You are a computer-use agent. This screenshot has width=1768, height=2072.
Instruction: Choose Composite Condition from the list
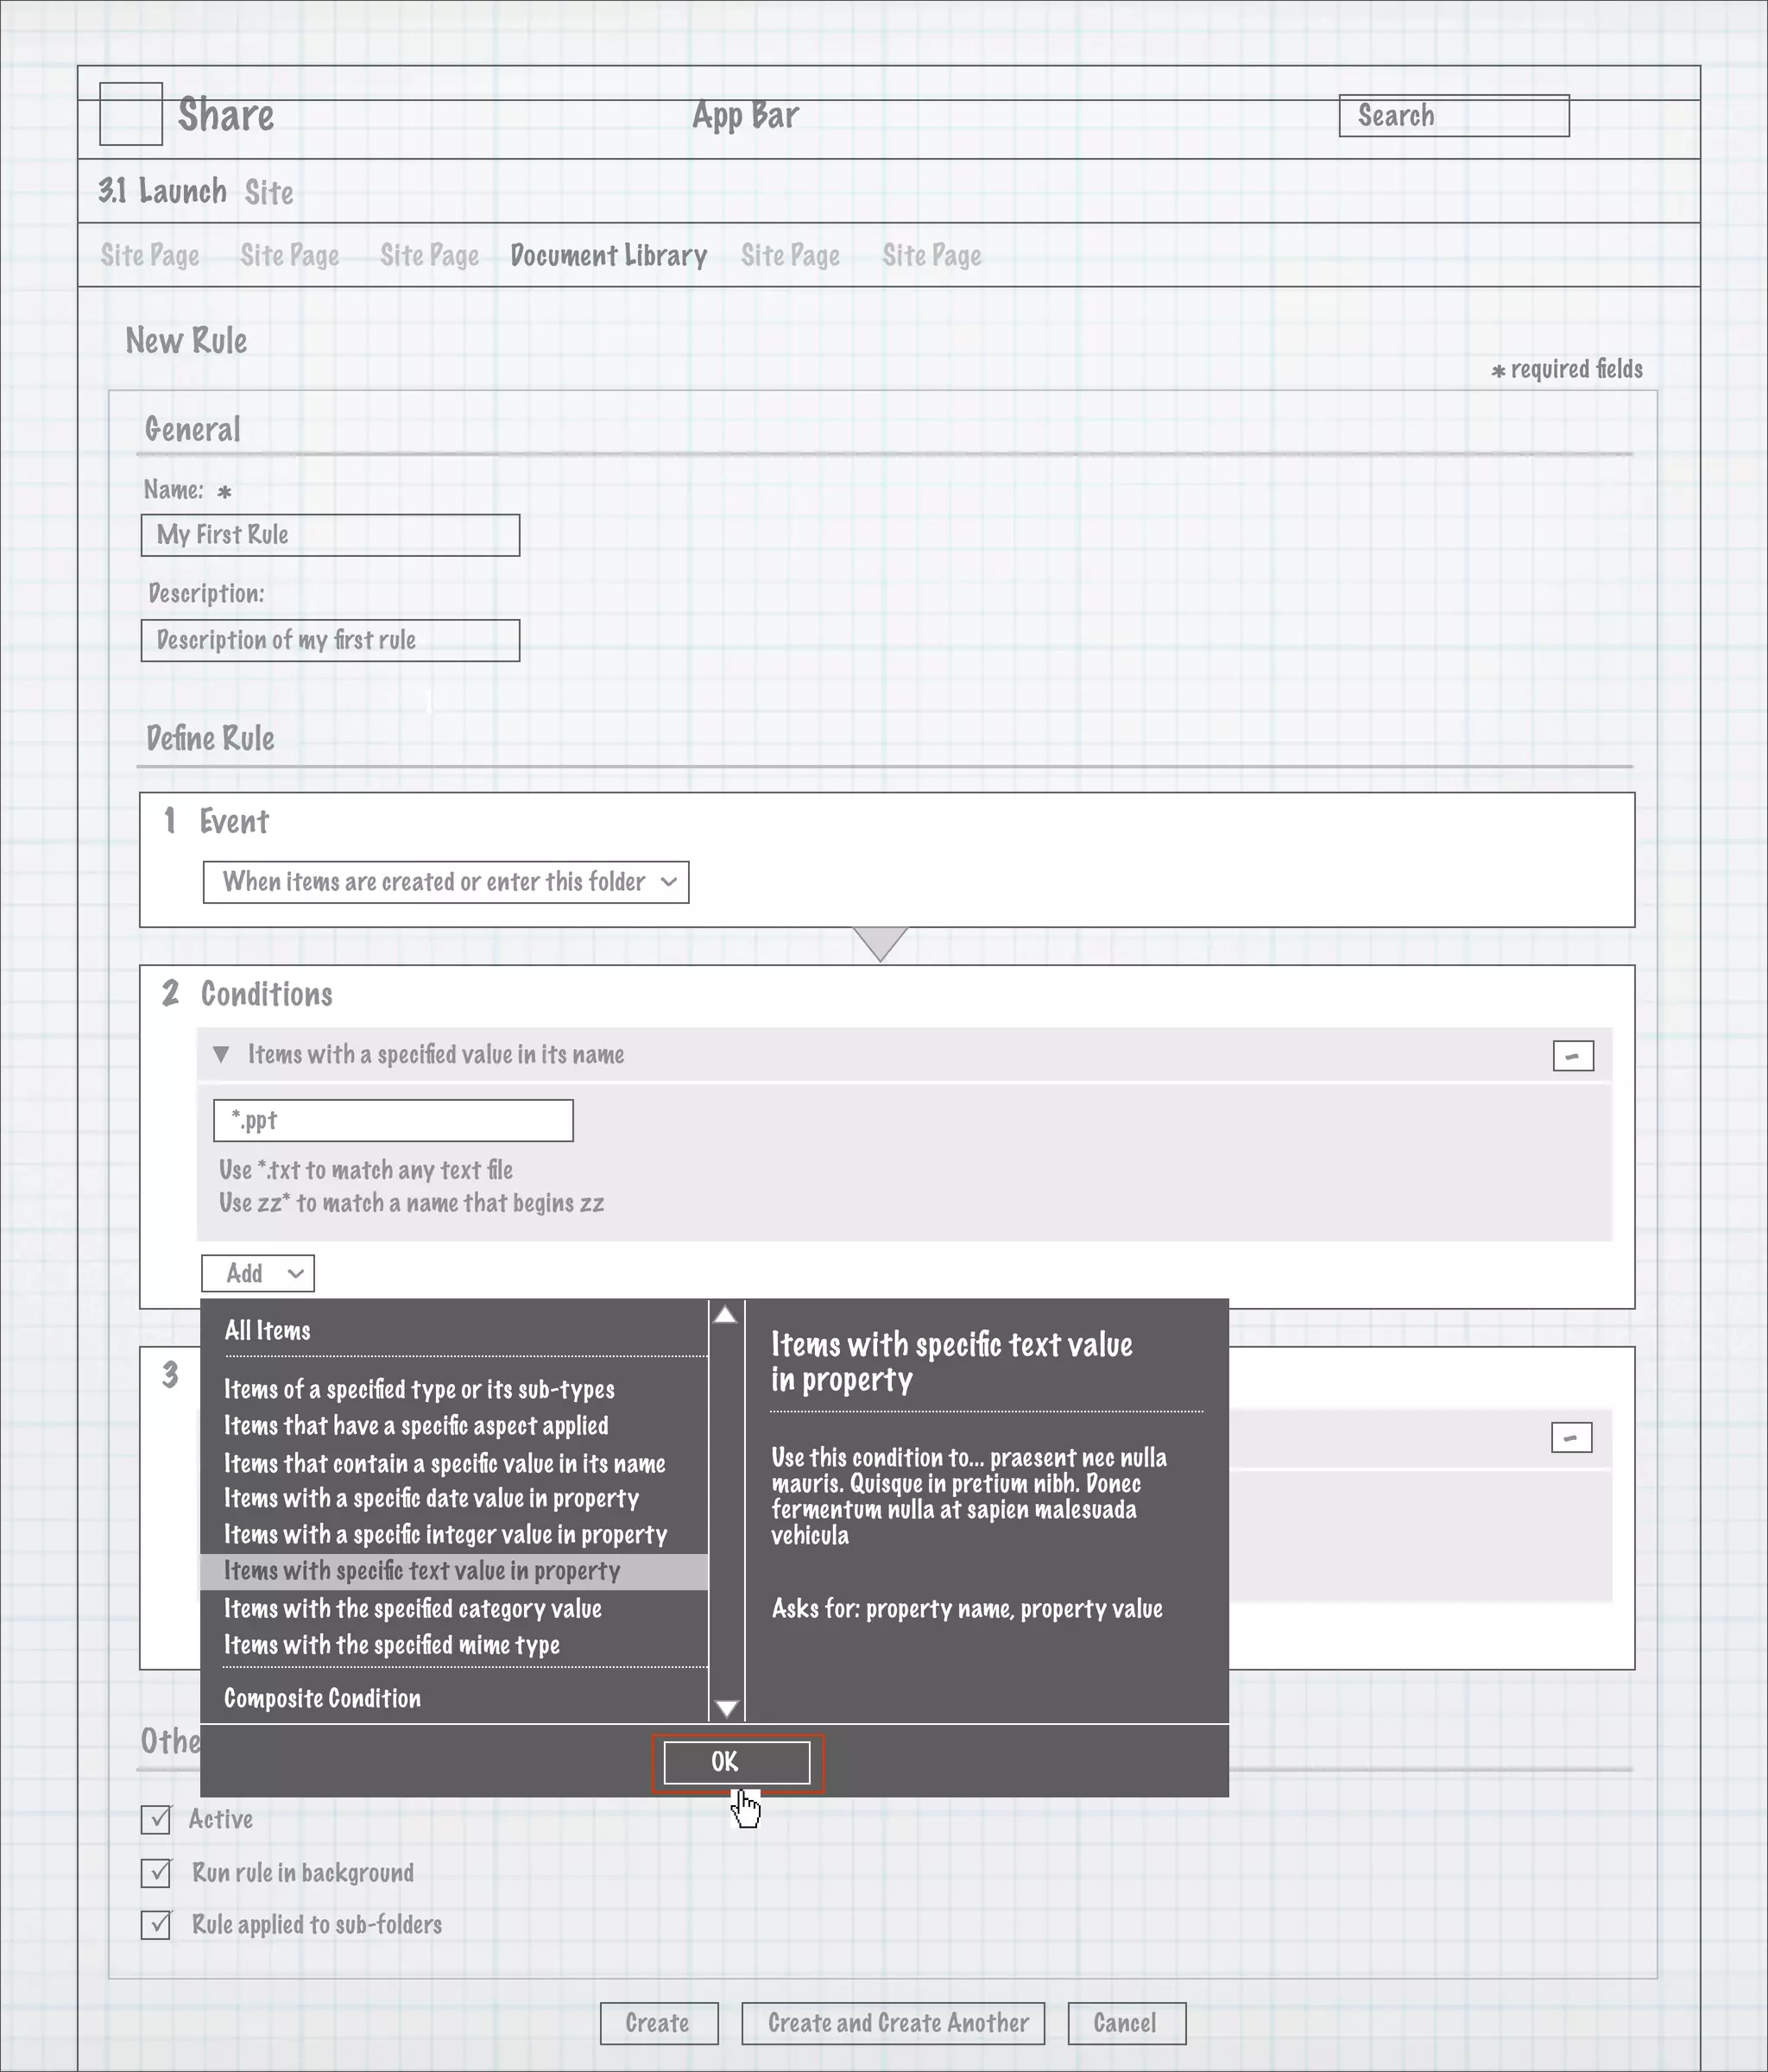322,1698
